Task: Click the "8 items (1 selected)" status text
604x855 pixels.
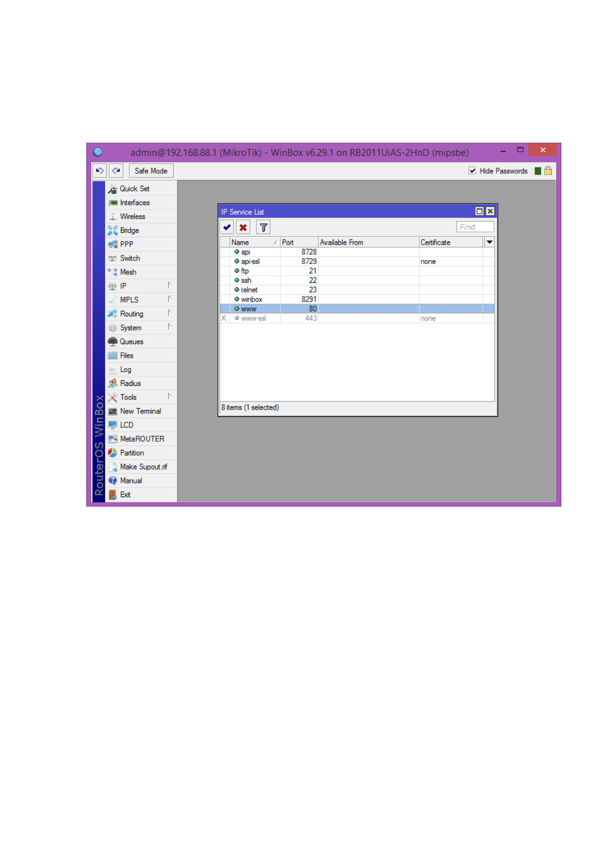Action: [250, 408]
